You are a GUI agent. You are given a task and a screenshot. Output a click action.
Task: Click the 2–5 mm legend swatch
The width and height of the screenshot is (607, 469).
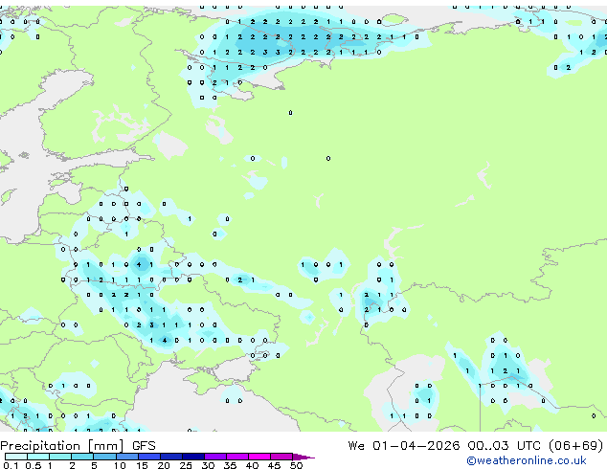click(x=82, y=457)
